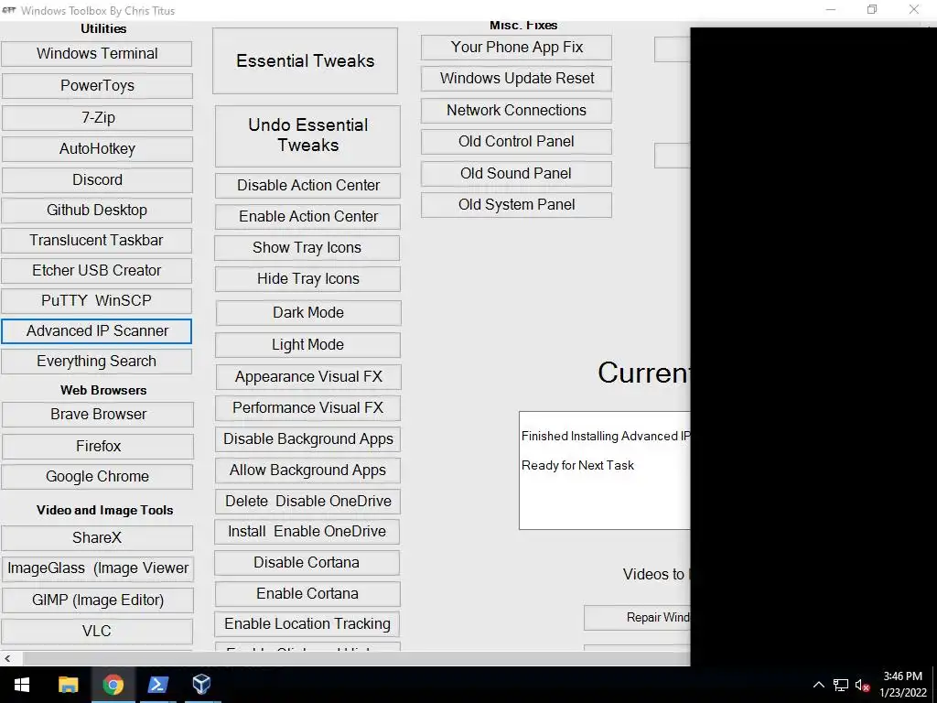Switch Windows to Light Mode

tap(307, 345)
